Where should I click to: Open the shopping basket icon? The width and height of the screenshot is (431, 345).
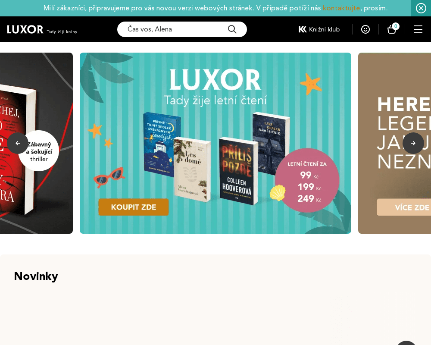coord(392,29)
